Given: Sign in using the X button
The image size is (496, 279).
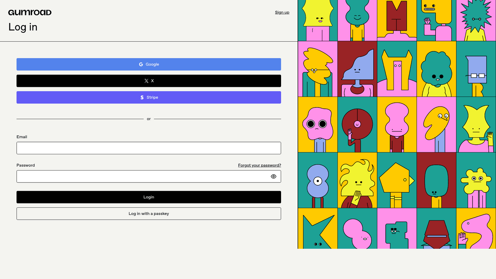Looking at the screenshot, I should click(149, 81).
